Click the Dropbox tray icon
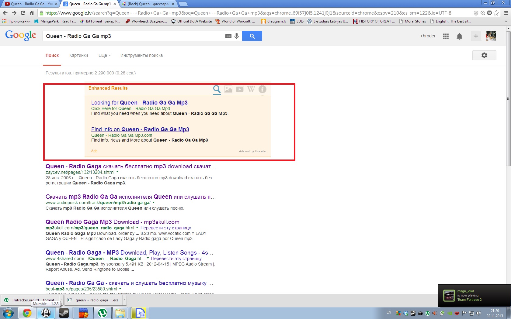Screen dimensions: 511x319 pyautogui.click(x=406, y=313)
